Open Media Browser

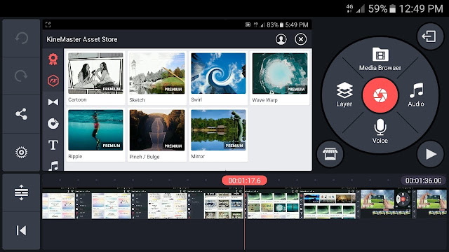[x=380, y=59]
